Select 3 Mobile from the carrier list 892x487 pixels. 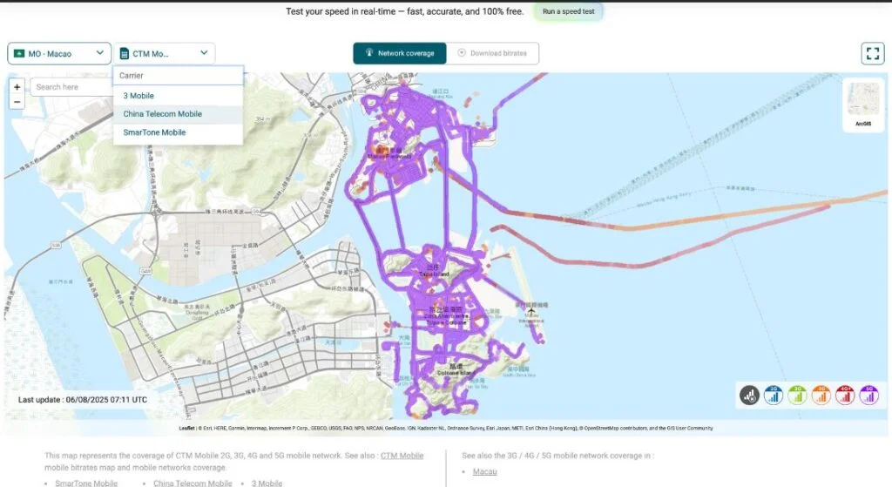pyautogui.click(x=178, y=96)
